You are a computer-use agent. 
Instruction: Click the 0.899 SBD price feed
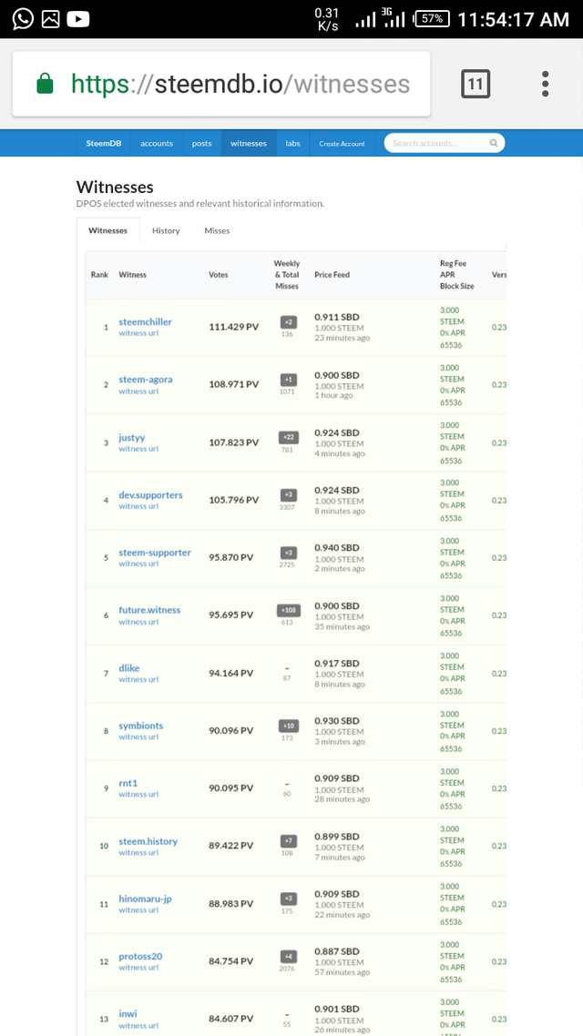coord(337,836)
